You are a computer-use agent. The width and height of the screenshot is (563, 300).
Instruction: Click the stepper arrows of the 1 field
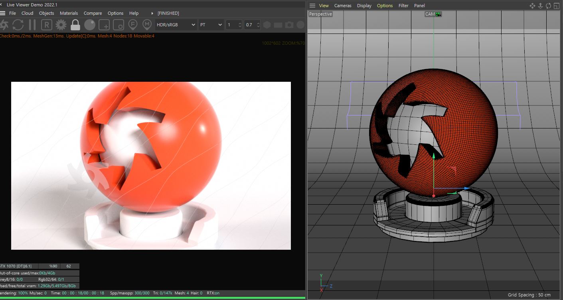pyautogui.click(x=240, y=25)
